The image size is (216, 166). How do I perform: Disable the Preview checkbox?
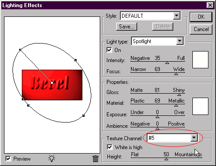8,159
